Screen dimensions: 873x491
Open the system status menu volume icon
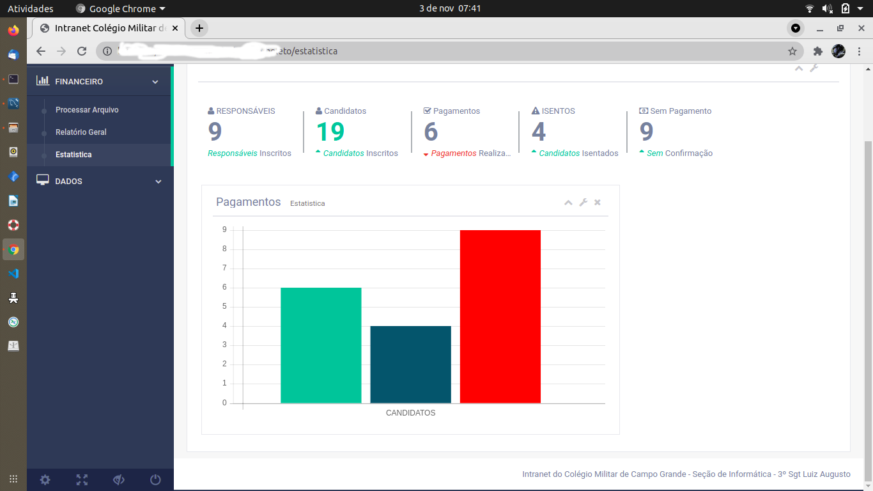(x=827, y=9)
